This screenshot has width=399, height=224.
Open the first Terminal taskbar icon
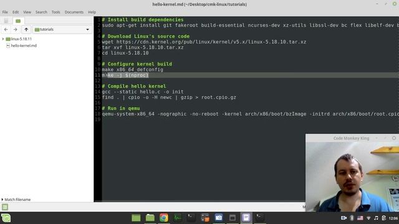pos(191,218)
